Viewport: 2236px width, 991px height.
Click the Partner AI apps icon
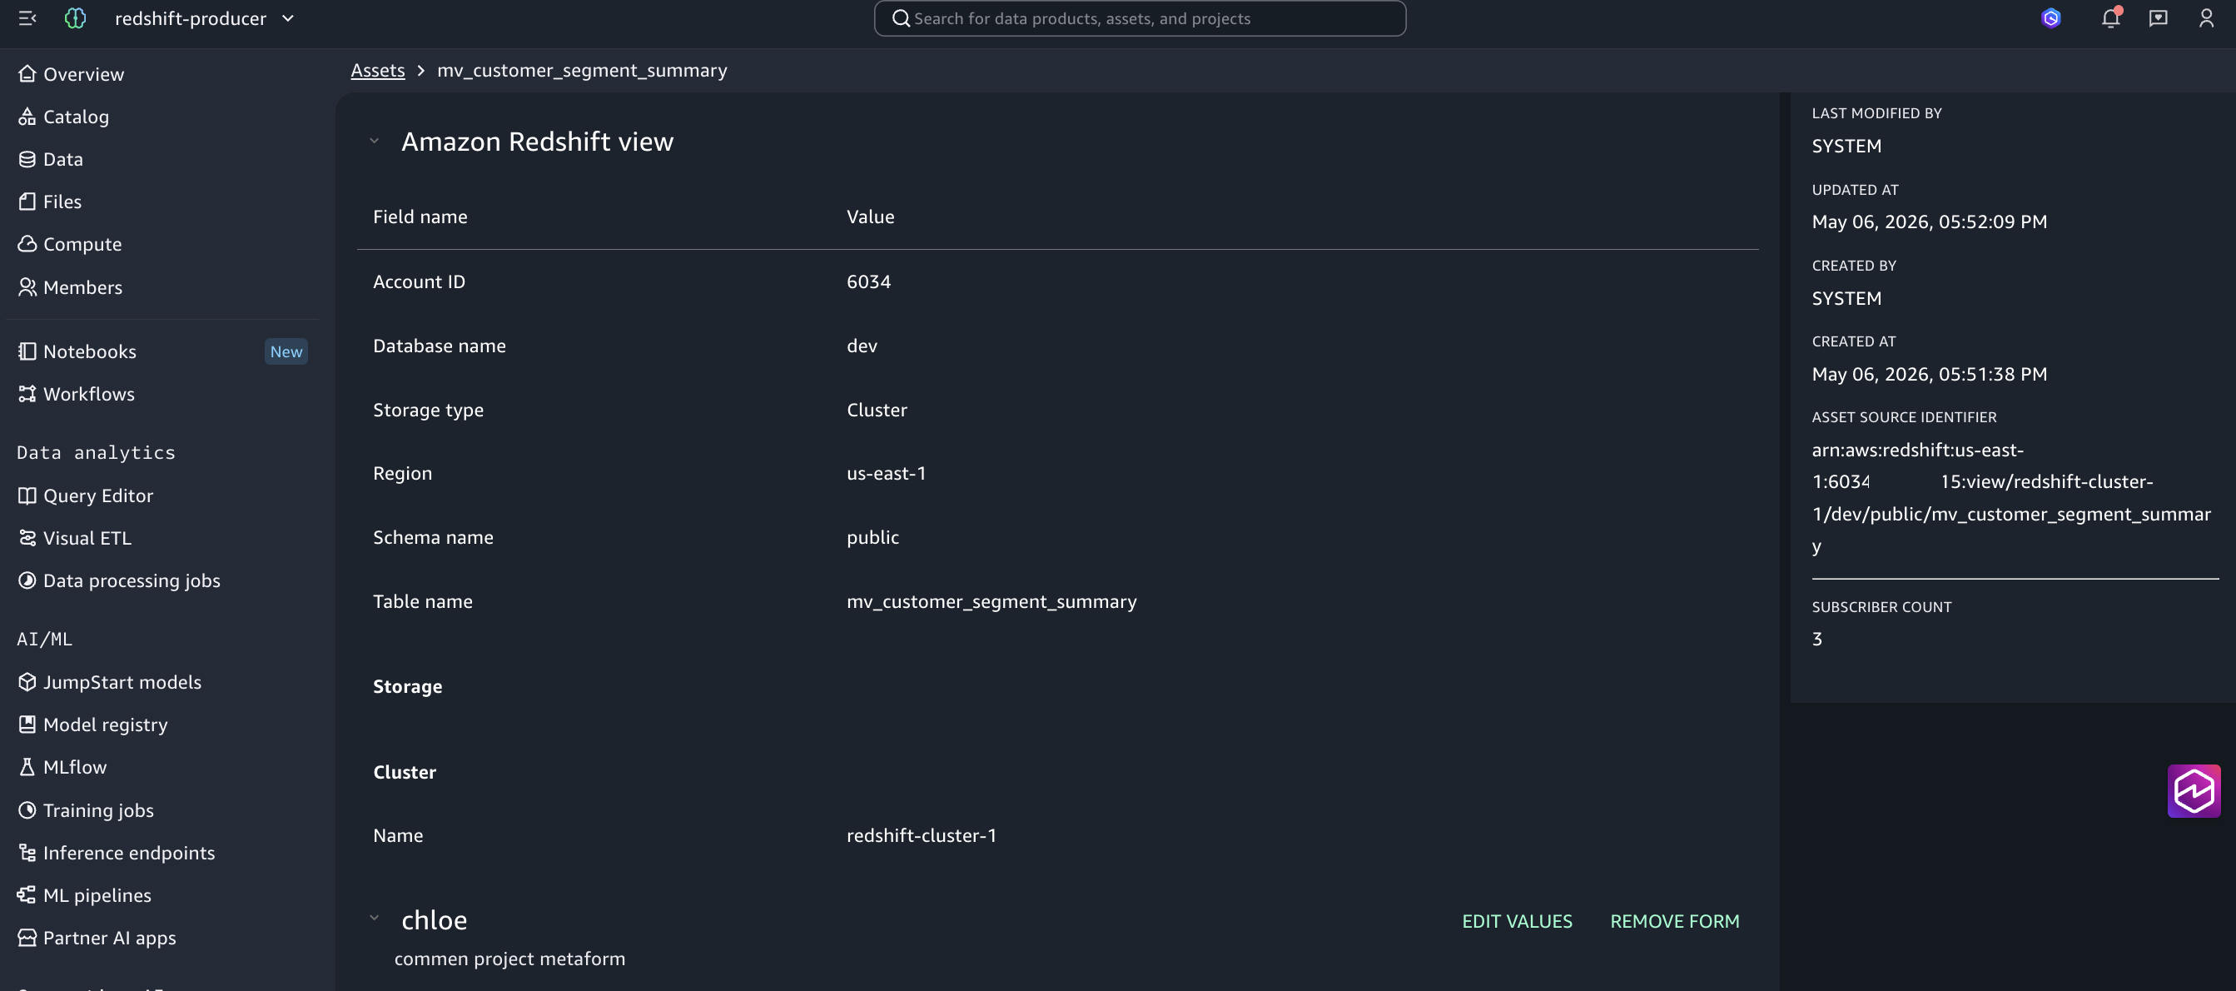[x=27, y=938]
